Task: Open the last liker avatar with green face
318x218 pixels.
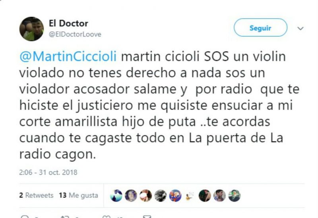Action: coord(235,196)
